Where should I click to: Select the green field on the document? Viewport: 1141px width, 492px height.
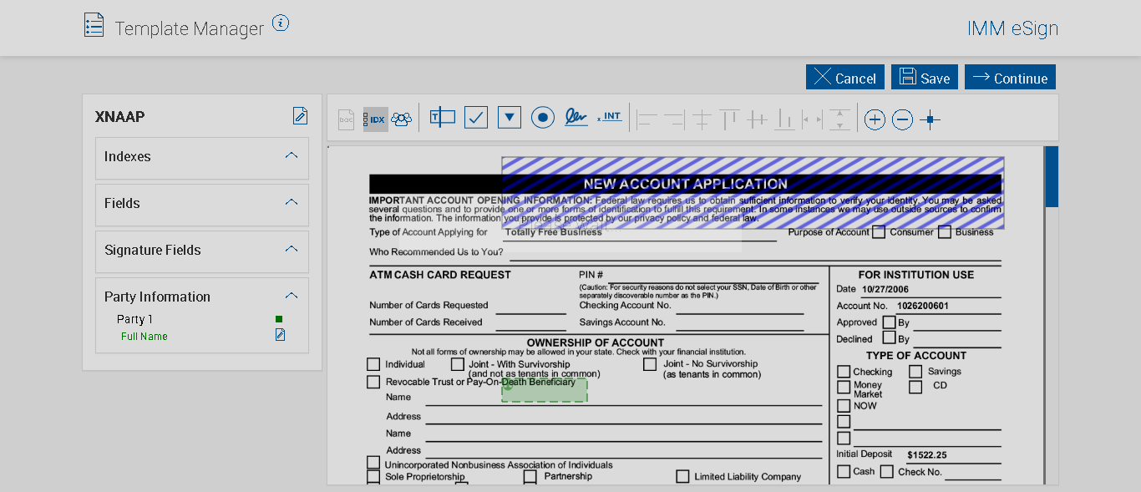(545, 391)
